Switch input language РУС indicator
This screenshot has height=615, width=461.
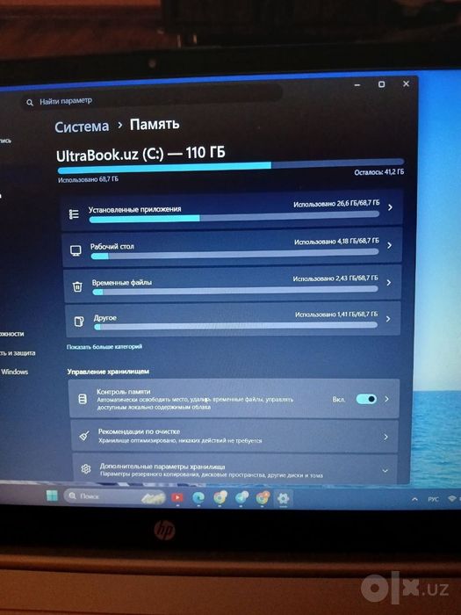point(433,499)
